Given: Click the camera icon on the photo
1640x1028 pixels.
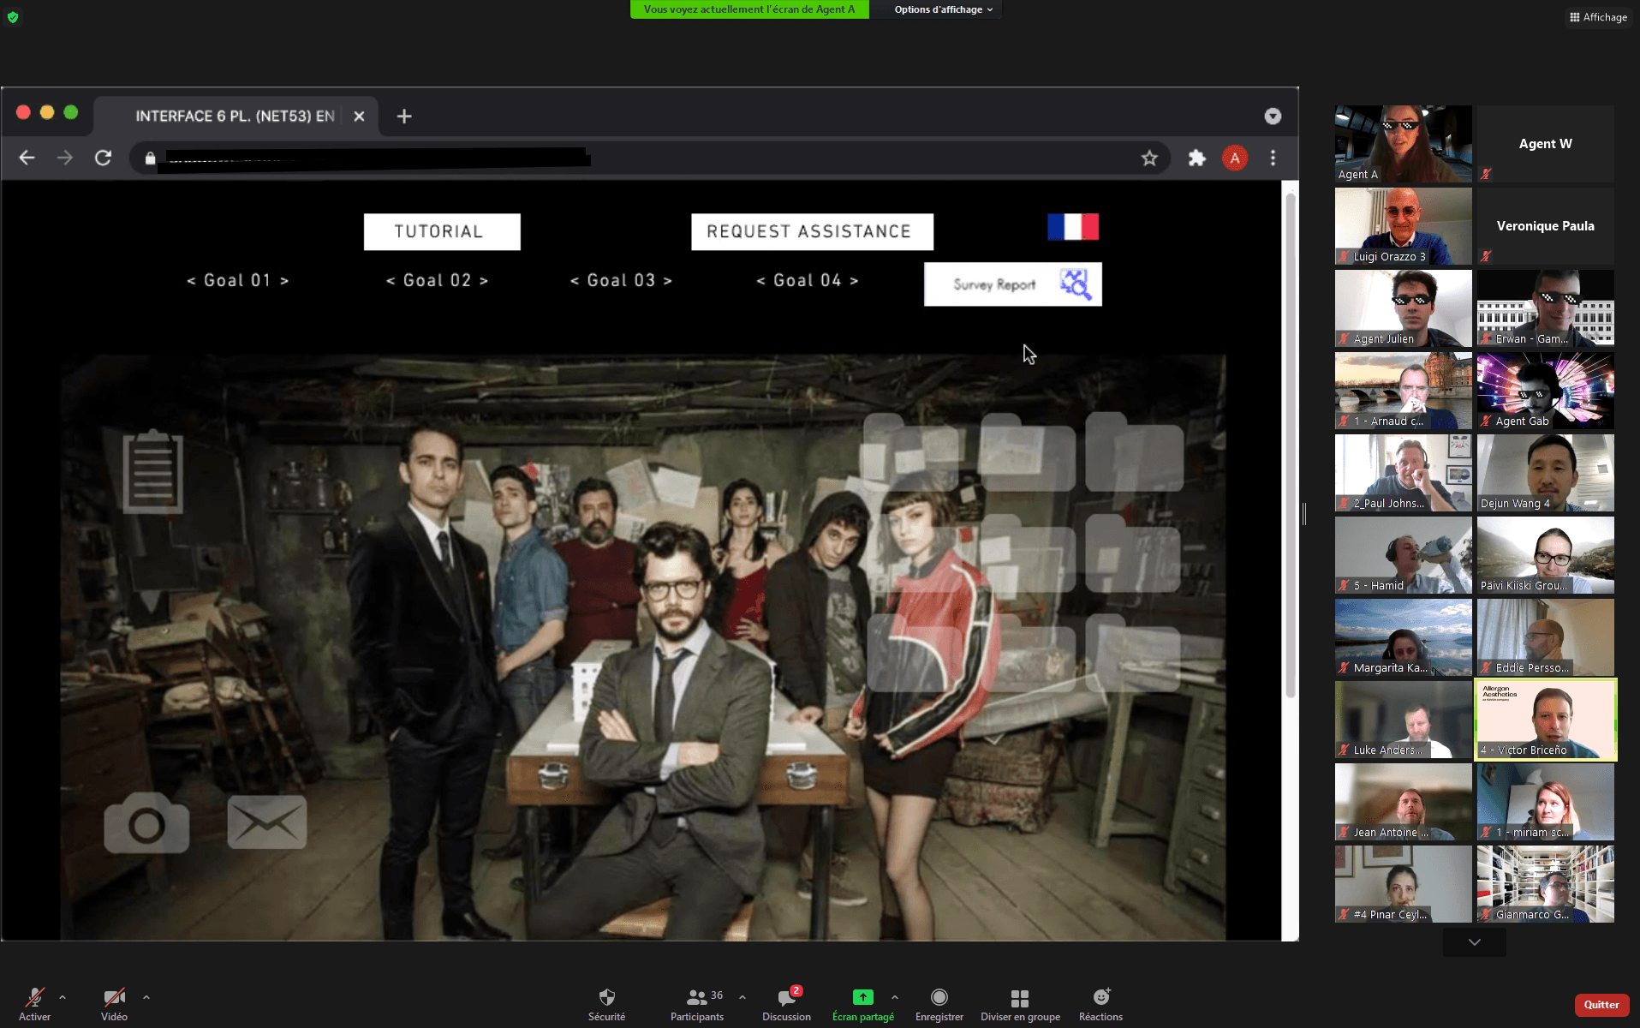Looking at the screenshot, I should pyautogui.click(x=146, y=822).
